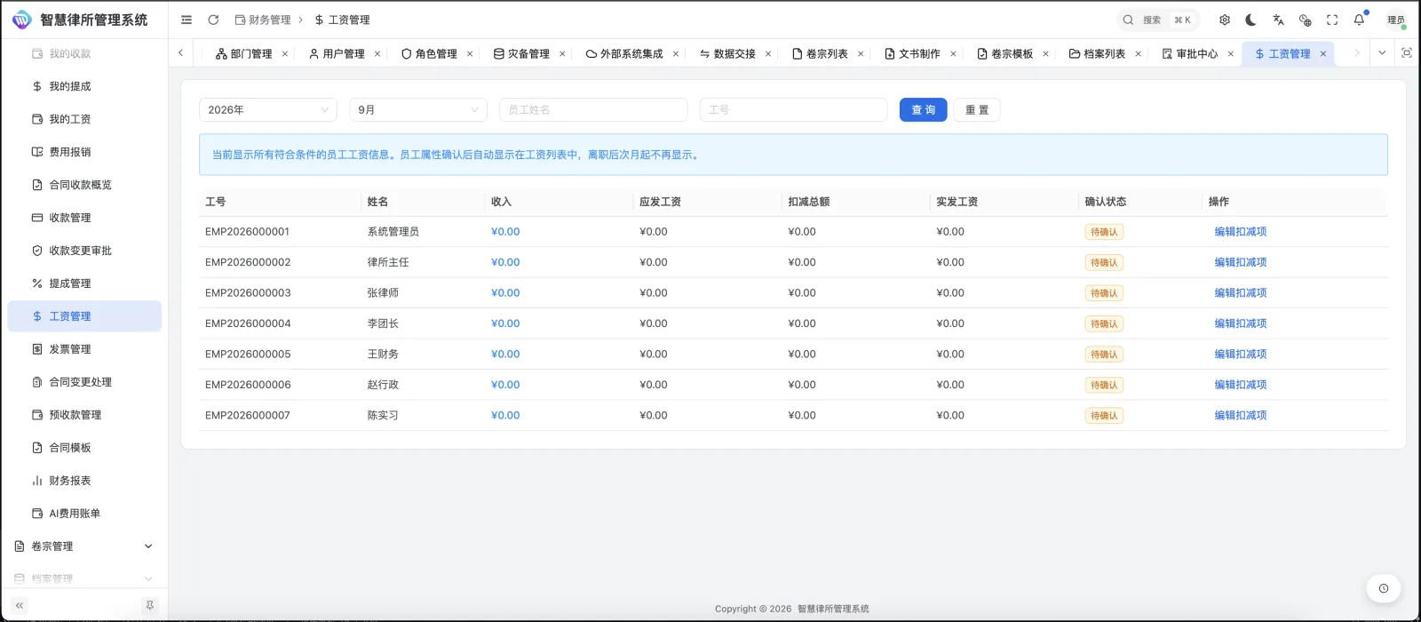Toggle dark mode moon icon
The height and width of the screenshot is (622, 1421).
pyautogui.click(x=1251, y=20)
